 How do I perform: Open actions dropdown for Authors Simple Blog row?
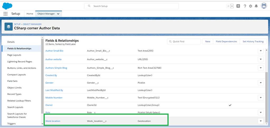pyautogui.click(x=261, y=68)
